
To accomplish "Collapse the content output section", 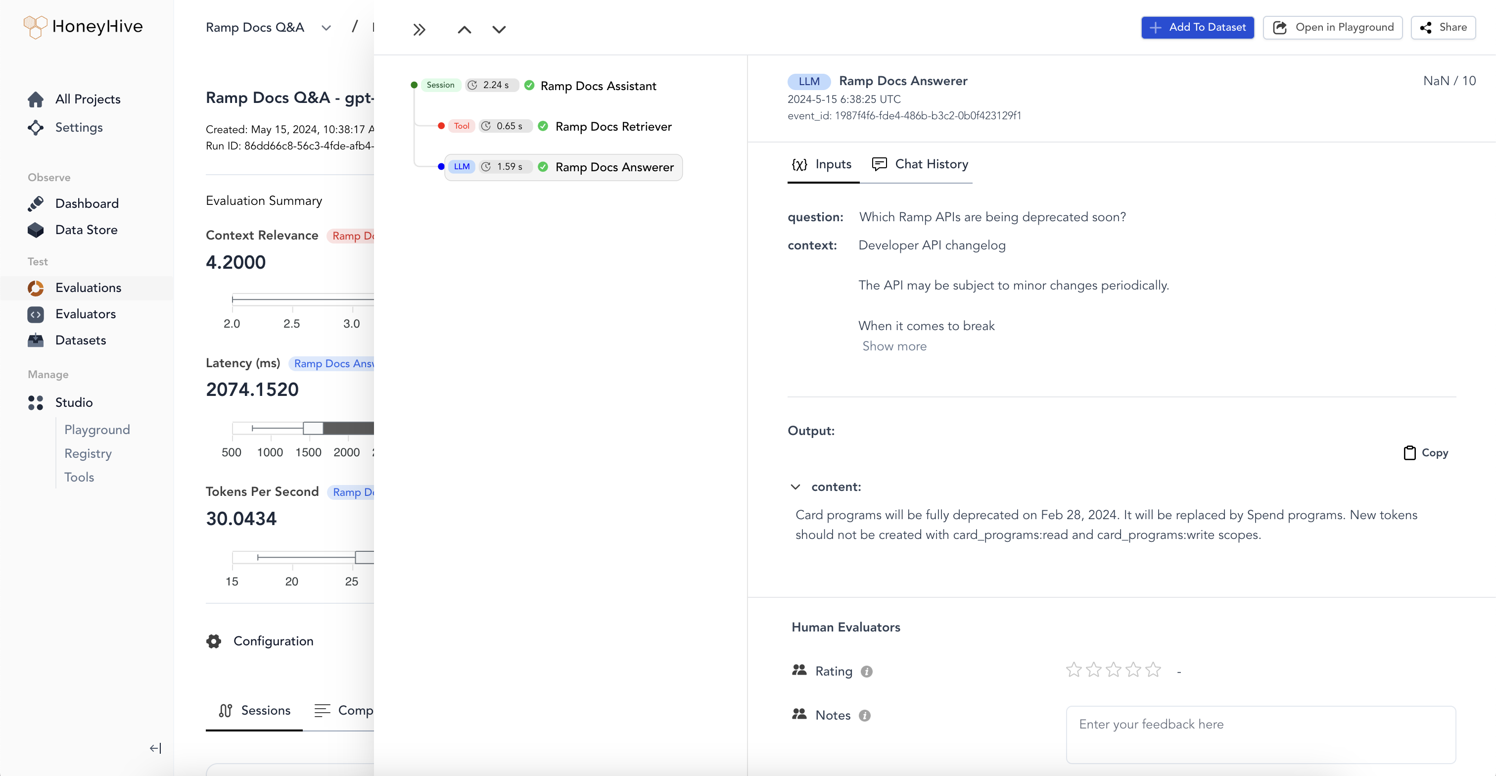I will tap(795, 487).
